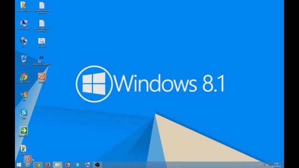The width and height of the screenshot is (299, 168).
Task: Open the Windows Start button
Action: click(x=19, y=165)
